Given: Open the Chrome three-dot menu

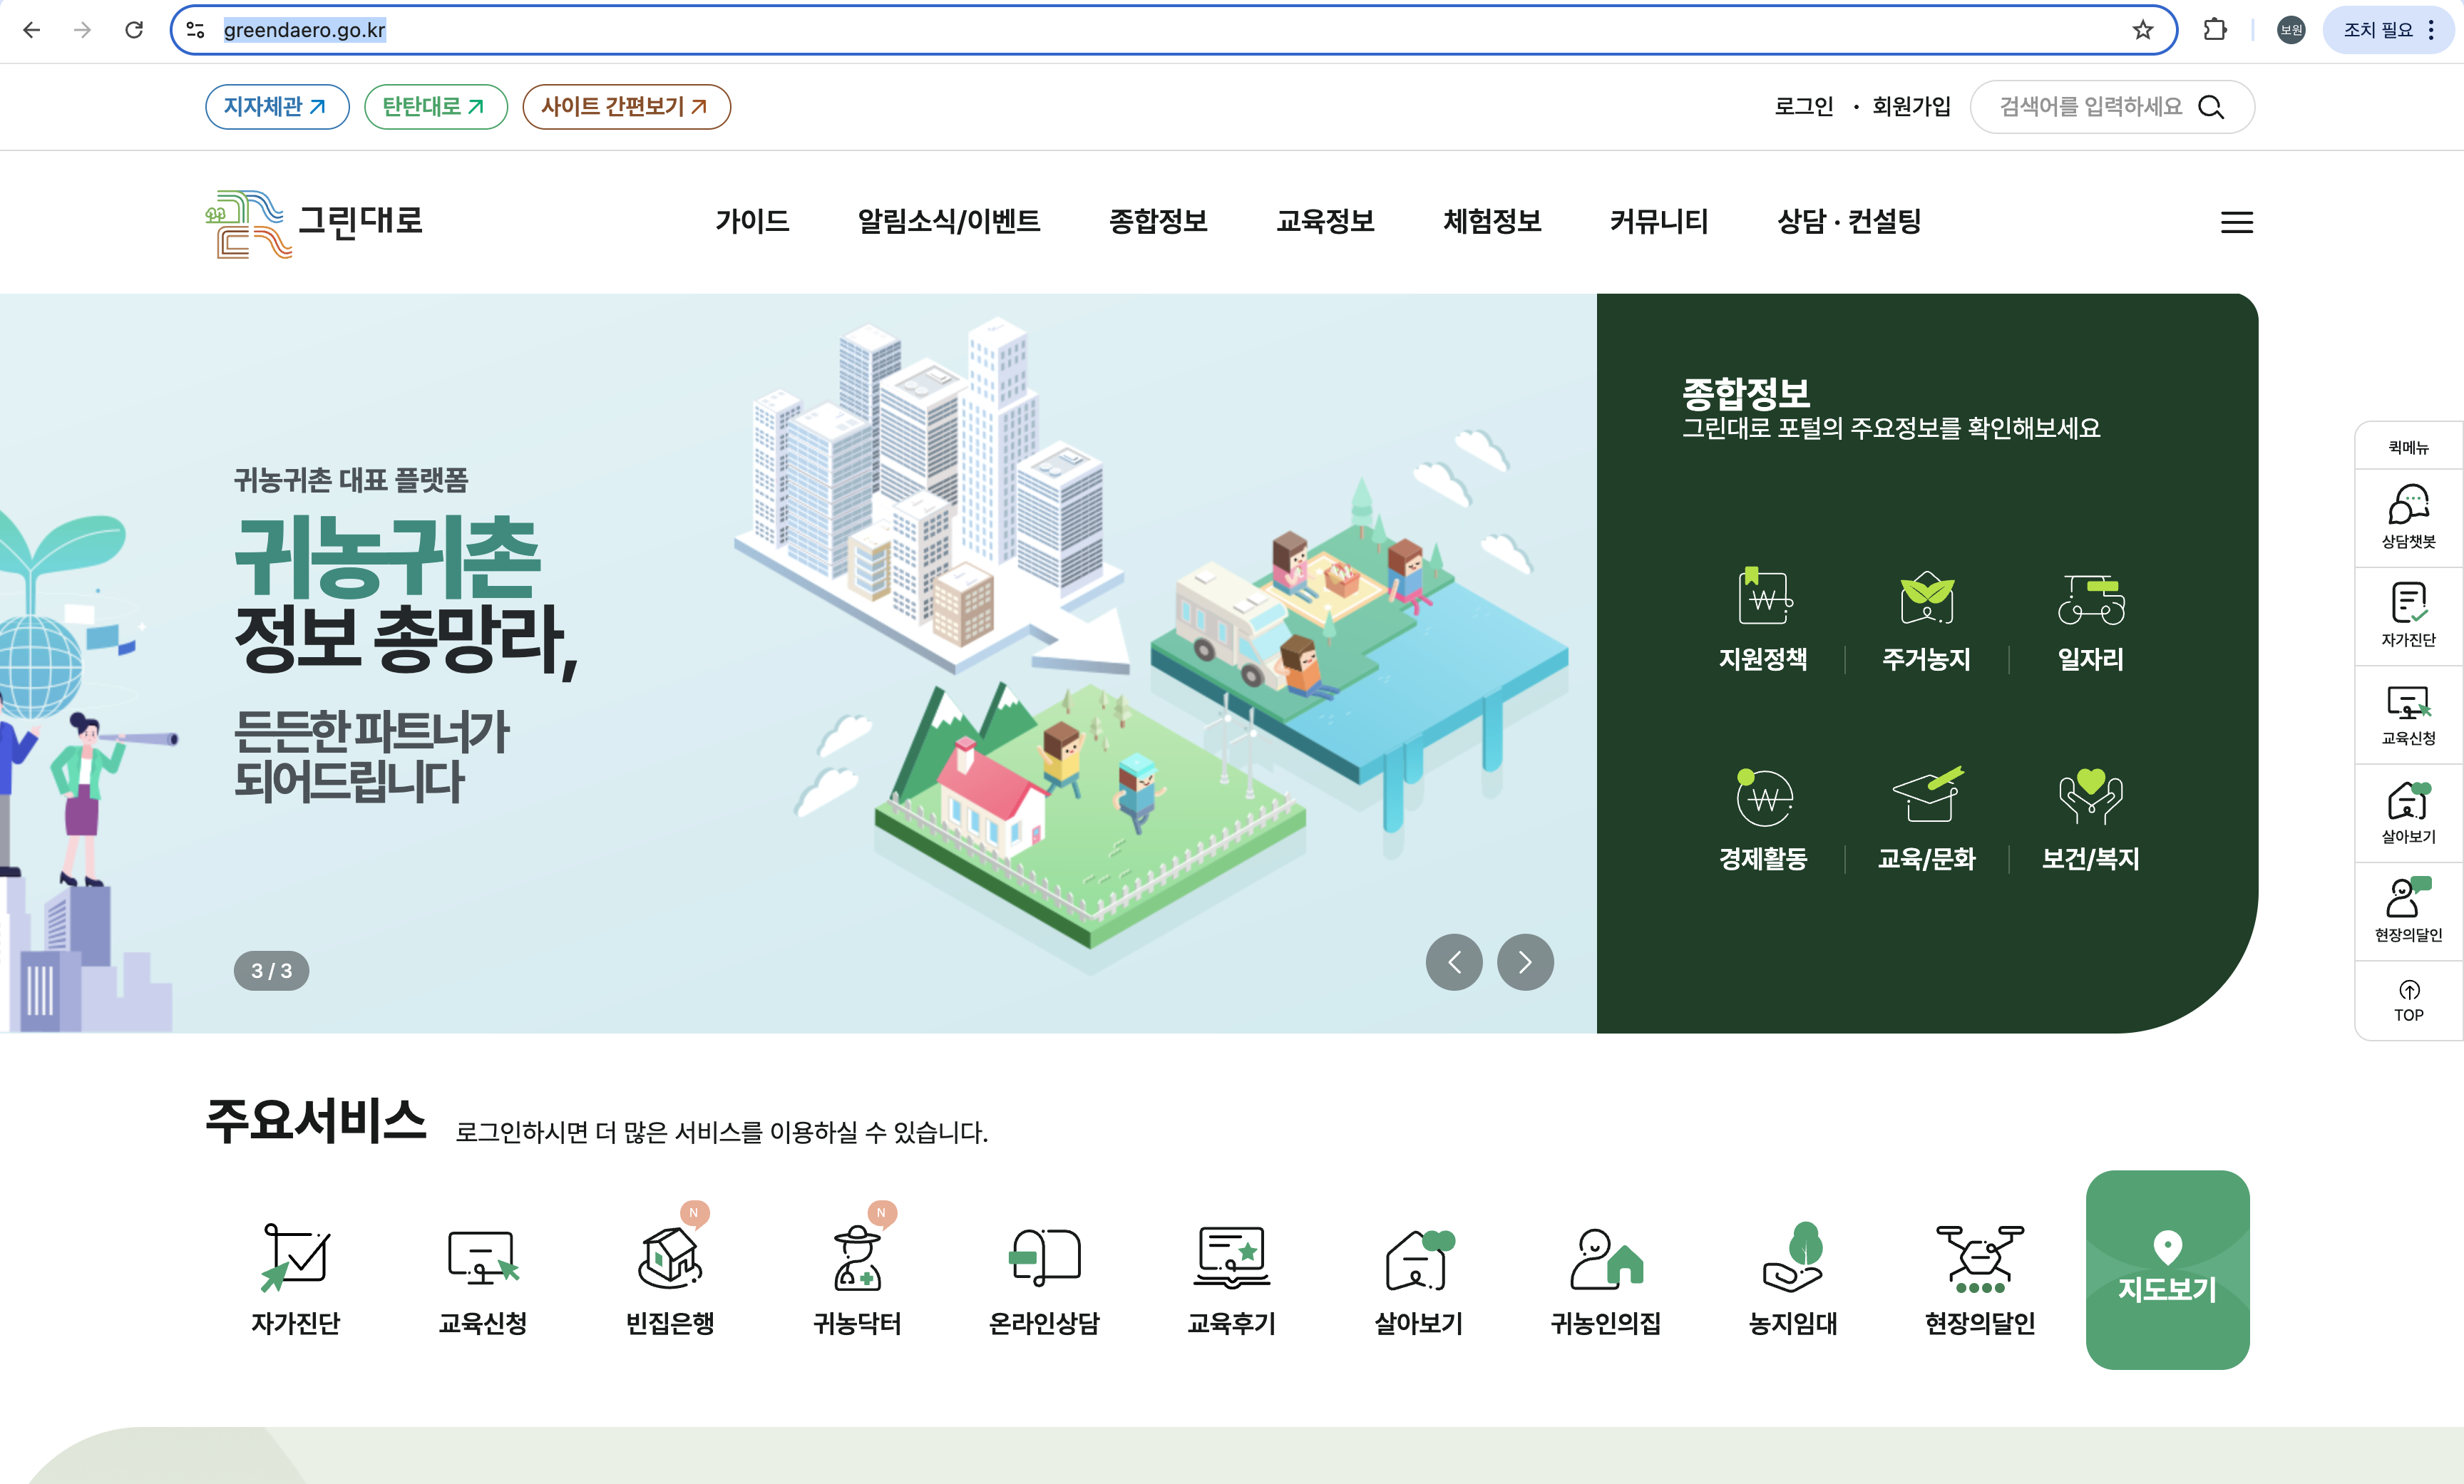Looking at the screenshot, I should [x=2431, y=30].
